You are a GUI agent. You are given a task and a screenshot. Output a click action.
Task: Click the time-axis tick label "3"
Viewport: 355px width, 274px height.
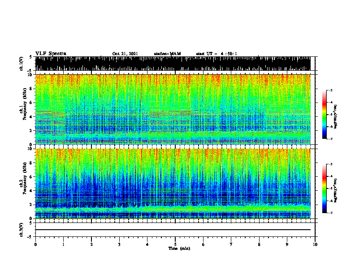[x=119, y=244]
